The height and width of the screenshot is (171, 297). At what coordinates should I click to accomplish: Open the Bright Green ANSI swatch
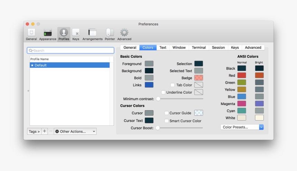tap(259, 82)
